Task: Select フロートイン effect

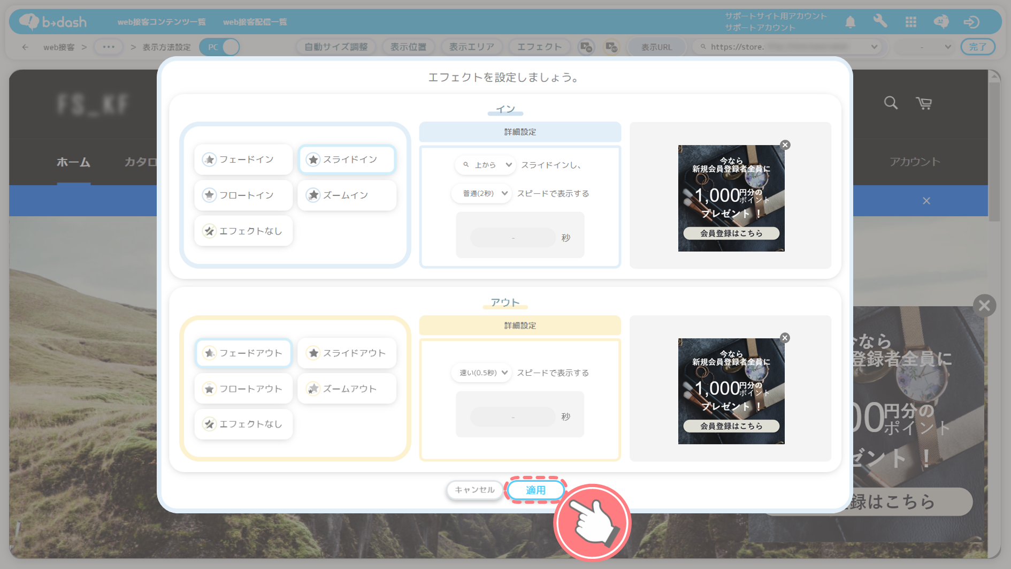Action: click(243, 195)
